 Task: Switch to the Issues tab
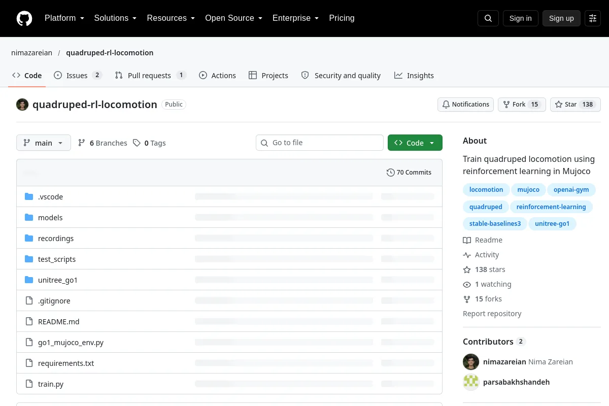pyautogui.click(x=78, y=76)
